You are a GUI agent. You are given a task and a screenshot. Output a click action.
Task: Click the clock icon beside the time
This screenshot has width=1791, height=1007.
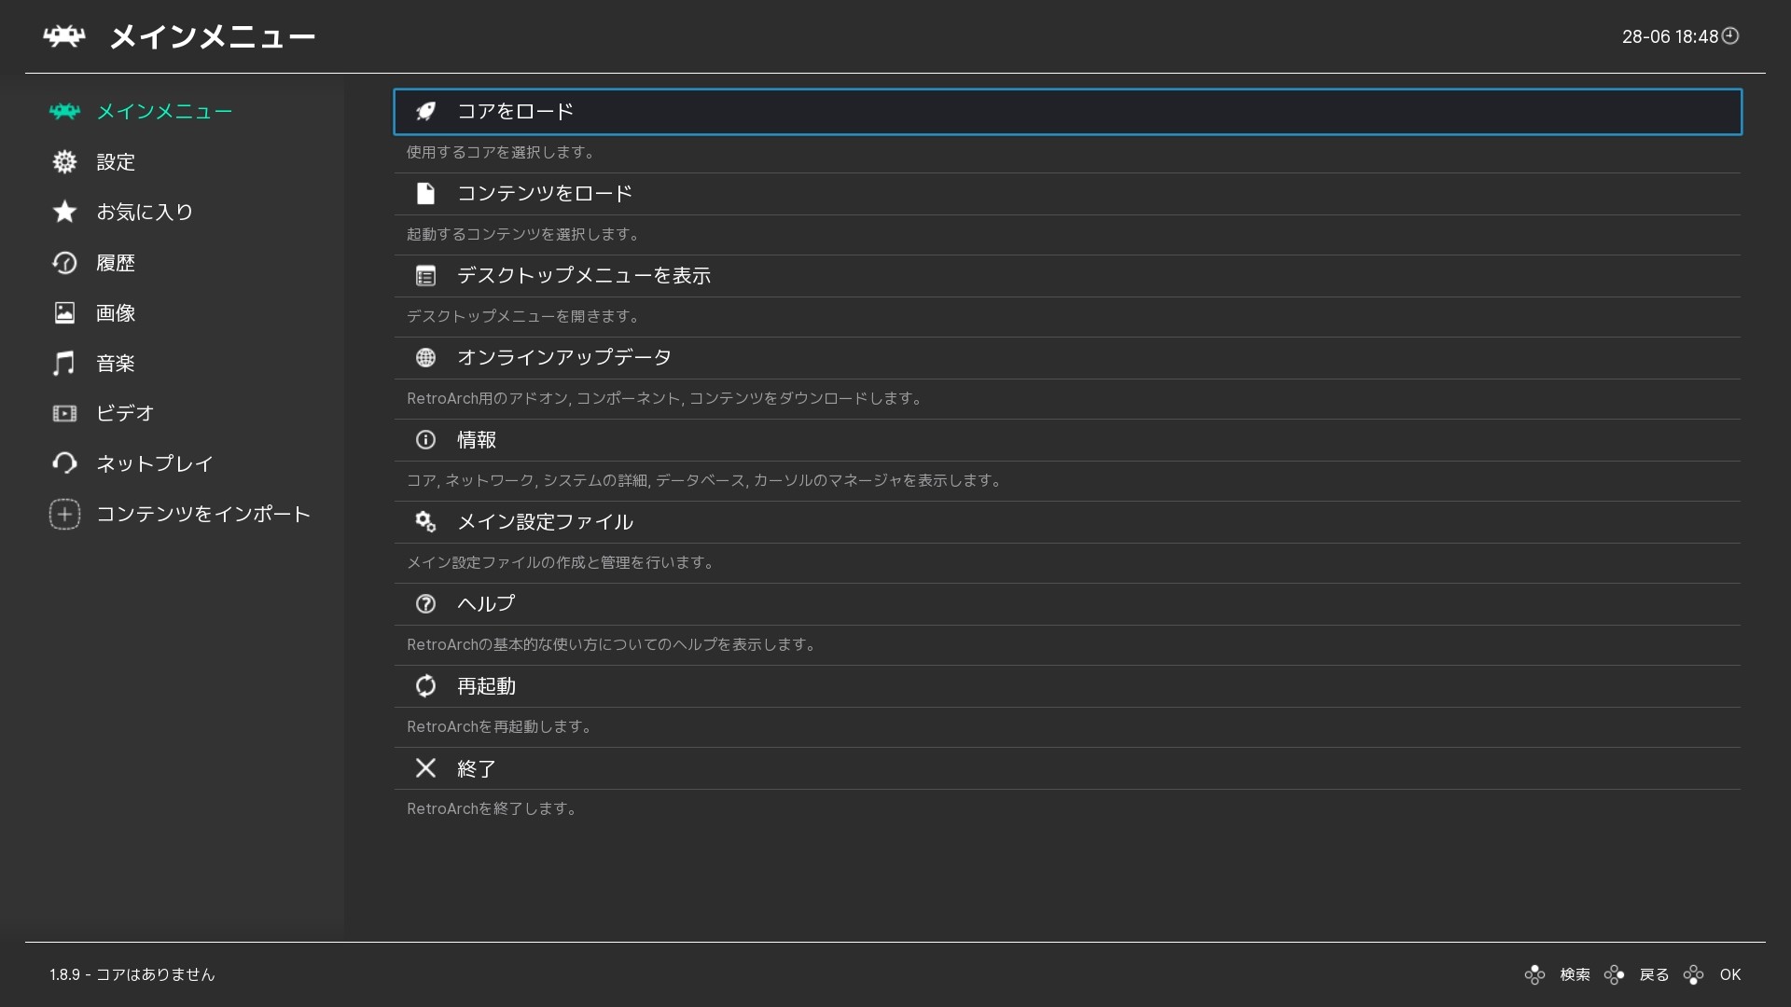1730,36
